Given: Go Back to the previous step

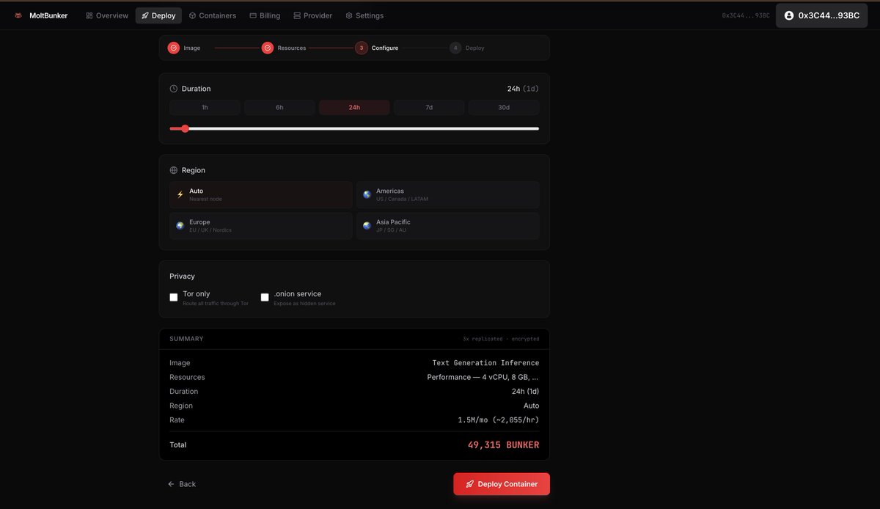Looking at the screenshot, I should [182, 484].
